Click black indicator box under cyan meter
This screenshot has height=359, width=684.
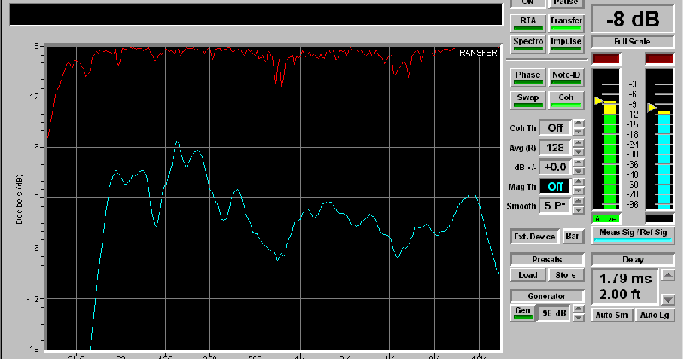pos(659,219)
